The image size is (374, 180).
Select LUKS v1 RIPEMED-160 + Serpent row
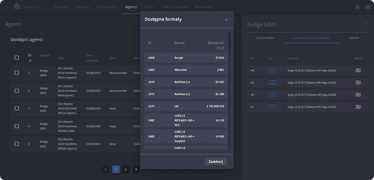click(x=186, y=136)
